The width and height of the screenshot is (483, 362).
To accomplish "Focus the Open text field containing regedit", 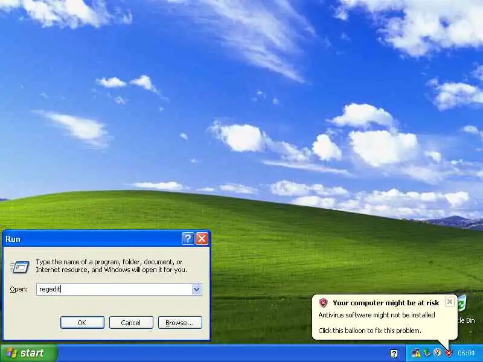I will point(114,289).
